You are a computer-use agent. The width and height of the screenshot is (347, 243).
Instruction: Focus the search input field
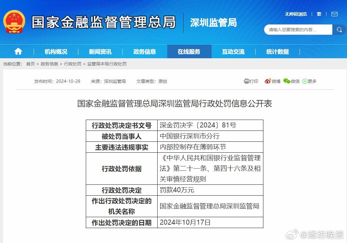click(298, 30)
